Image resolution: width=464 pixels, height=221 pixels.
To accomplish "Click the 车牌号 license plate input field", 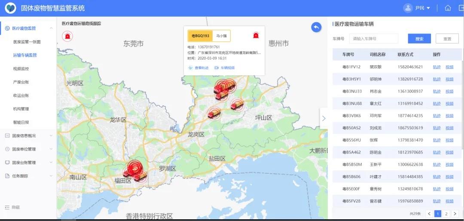I will [x=374, y=39].
